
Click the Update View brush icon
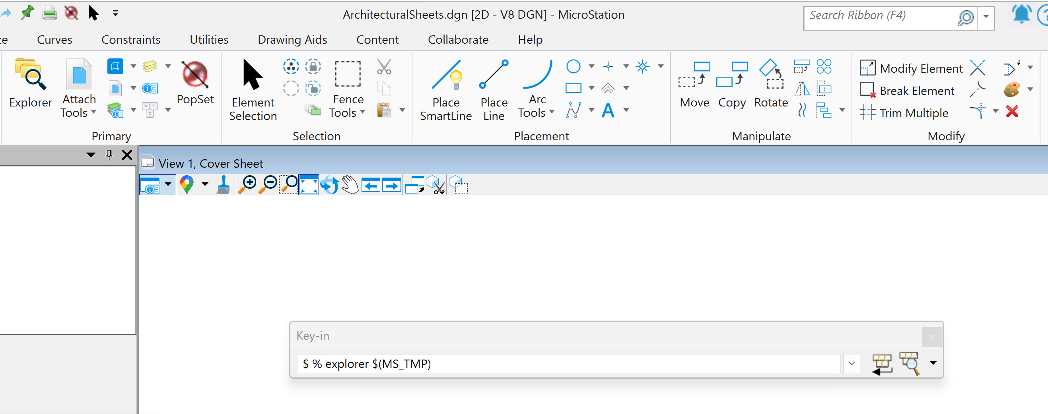[x=224, y=185]
